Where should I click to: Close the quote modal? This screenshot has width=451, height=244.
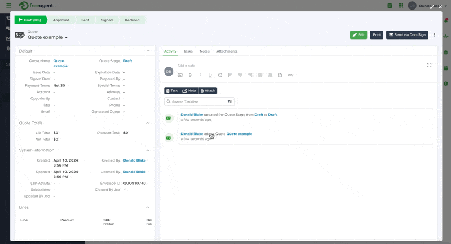point(440,7)
